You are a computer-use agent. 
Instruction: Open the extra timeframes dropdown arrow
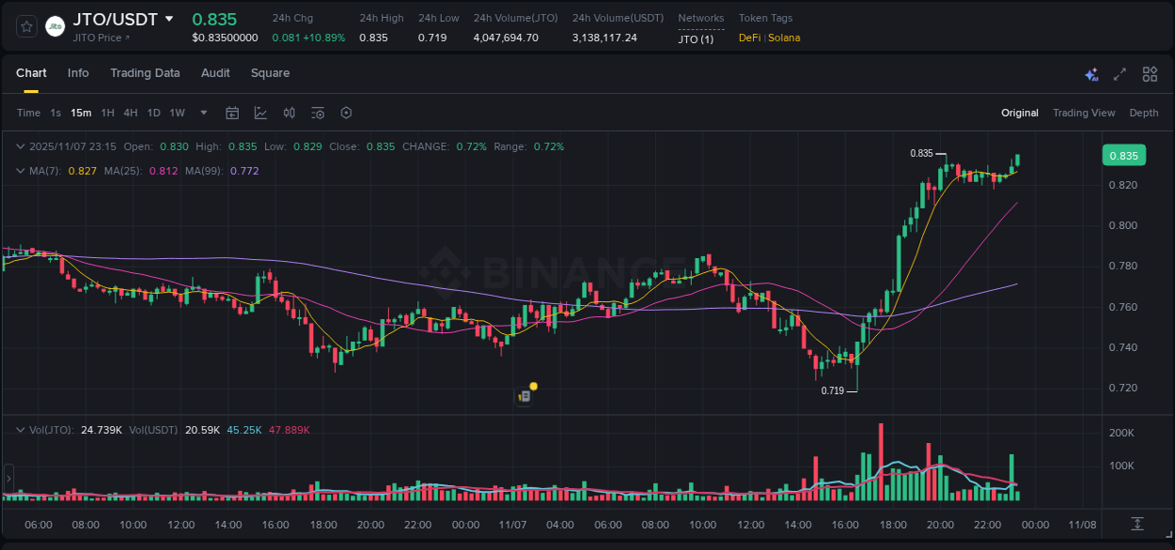point(202,113)
